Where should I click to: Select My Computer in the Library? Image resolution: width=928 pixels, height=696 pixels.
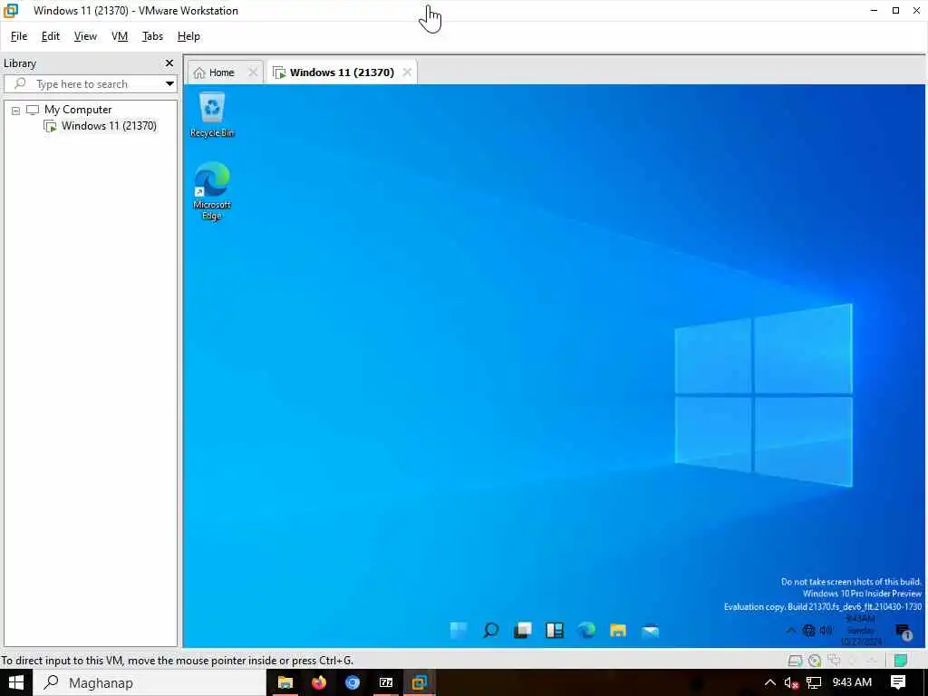point(78,110)
